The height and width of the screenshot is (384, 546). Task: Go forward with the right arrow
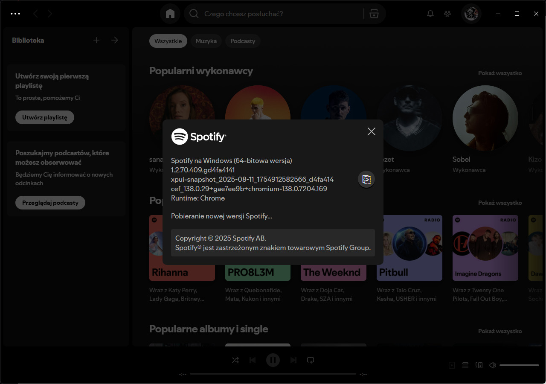coord(50,14)
